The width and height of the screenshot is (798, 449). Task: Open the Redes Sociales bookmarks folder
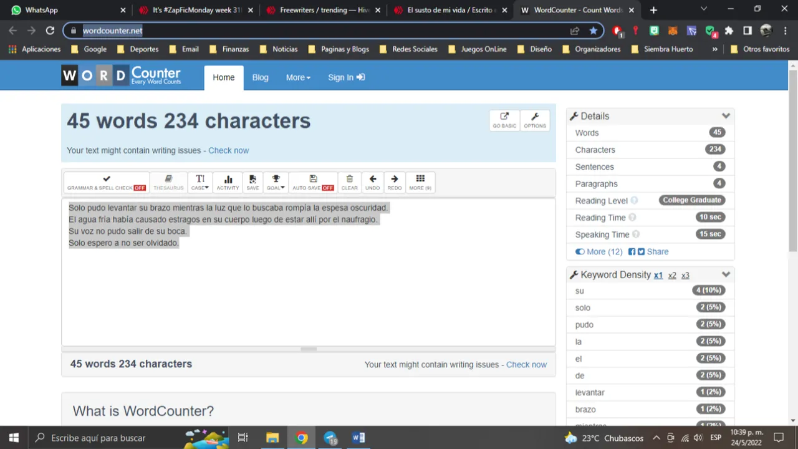(408, 49)
